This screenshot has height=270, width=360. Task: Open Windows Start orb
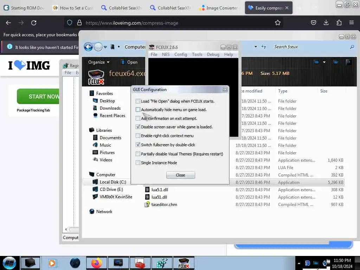coord(9,263)
